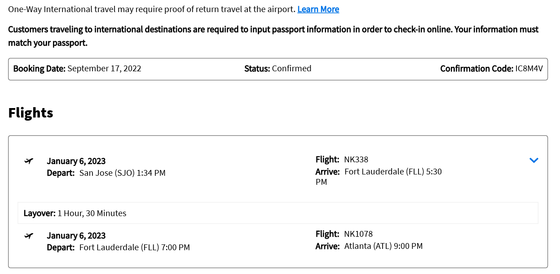Click flight number NK1078
Image resolution: width=560 pixels, height=274 pixels.
(358, 234)
